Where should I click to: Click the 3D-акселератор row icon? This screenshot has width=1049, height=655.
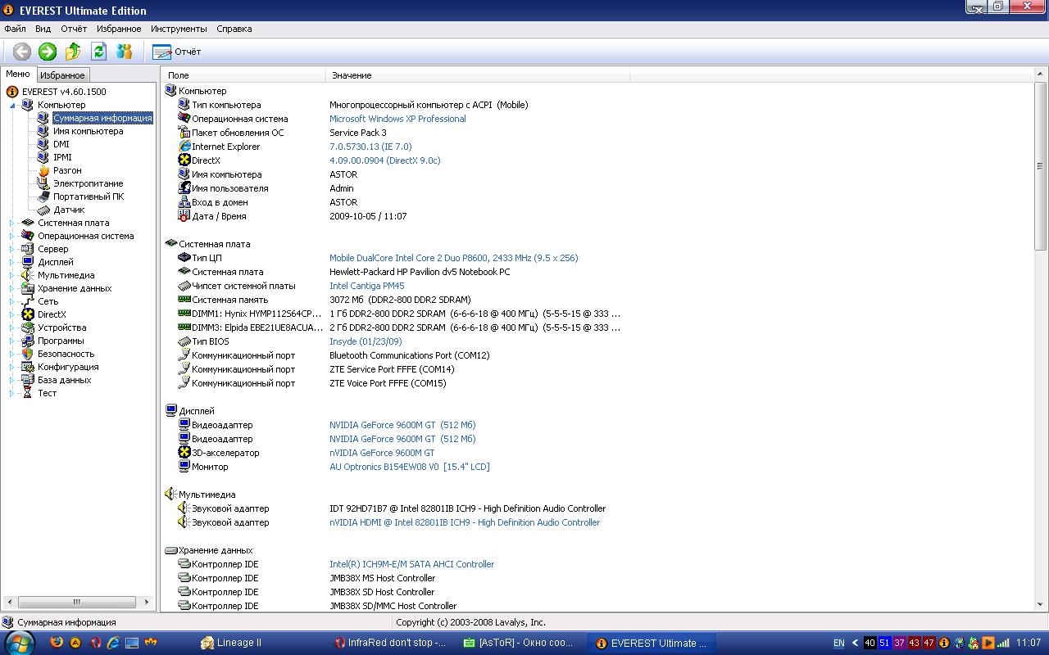(x=184, y=453)
